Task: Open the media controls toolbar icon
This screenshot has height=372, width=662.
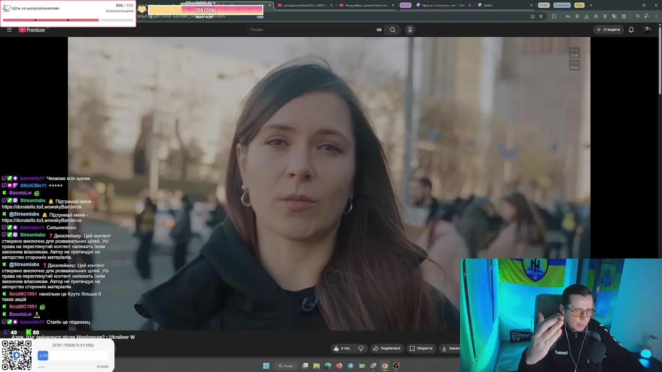Action: pyautogui.click(x=638, y=16)
